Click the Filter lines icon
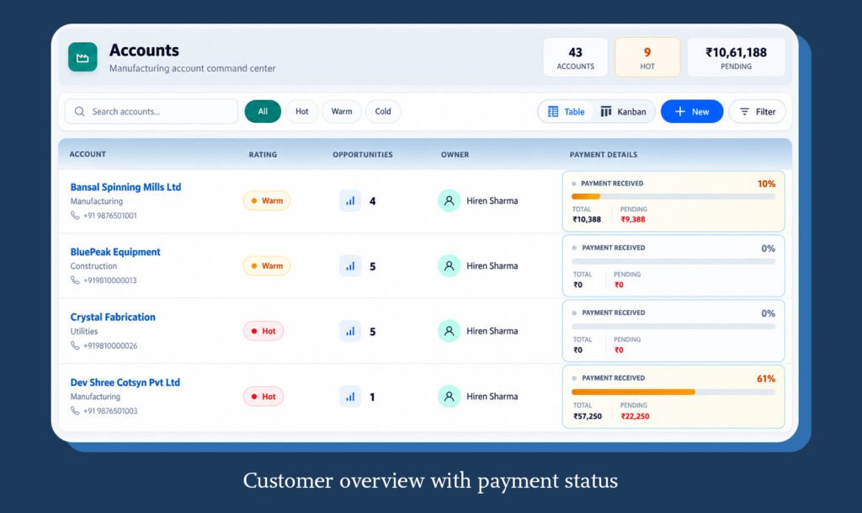This screenshot has width=862, height=513. [744, 112]
